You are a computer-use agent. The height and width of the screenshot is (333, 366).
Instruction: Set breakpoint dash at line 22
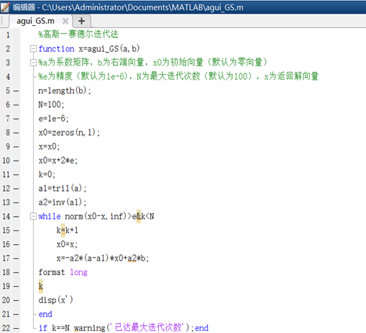pyautogui.click(x=16, y=328)
